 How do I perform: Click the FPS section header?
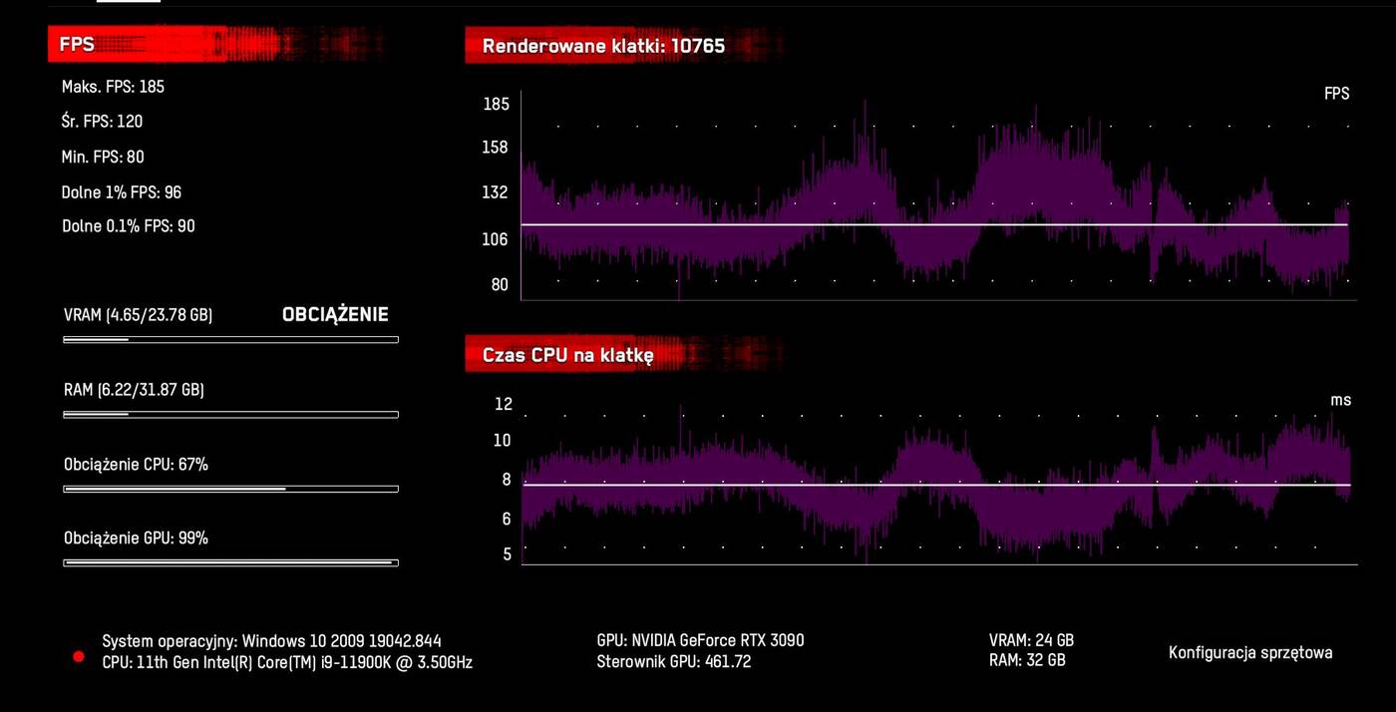point(77,45)
